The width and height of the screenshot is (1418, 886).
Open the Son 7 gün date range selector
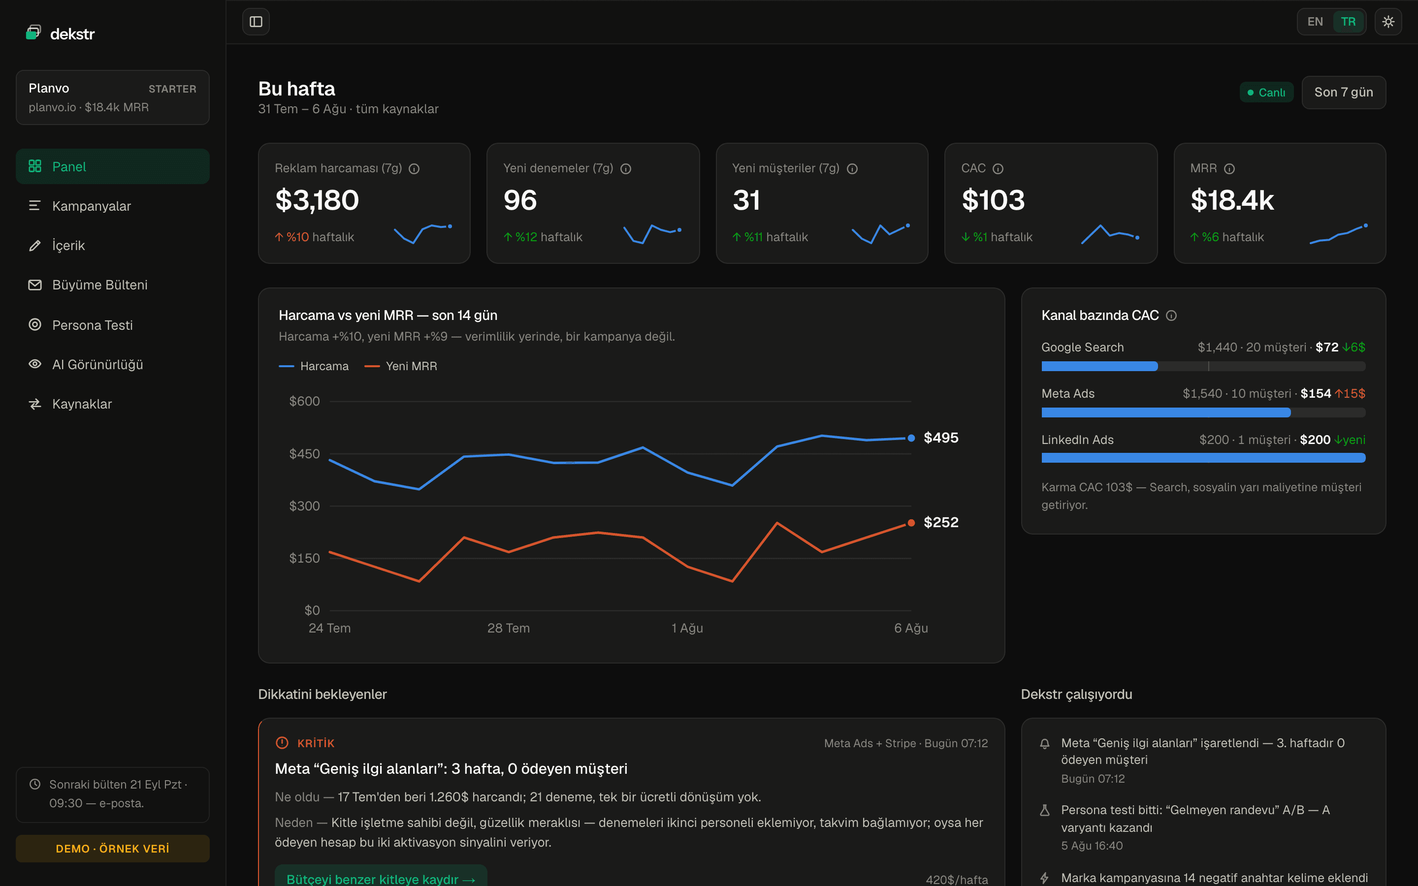coord(1344,92)
